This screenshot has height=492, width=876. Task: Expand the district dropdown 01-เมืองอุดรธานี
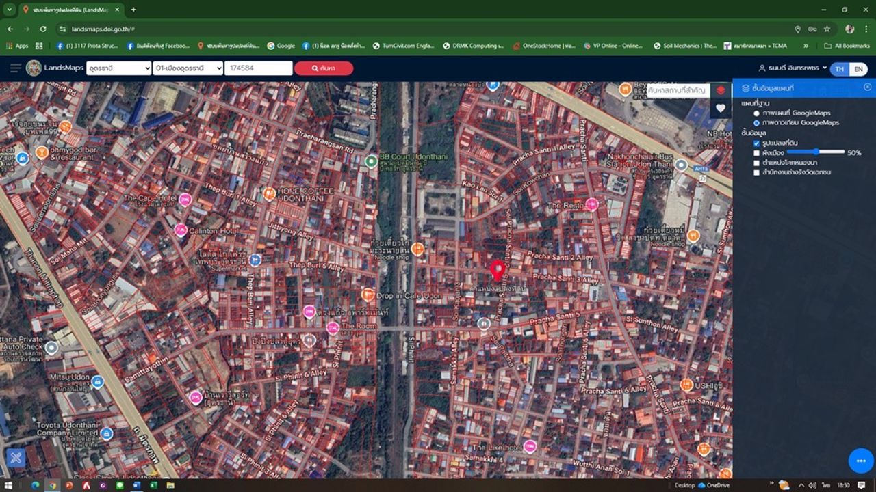pyautogui.click(x=188, y=68)
